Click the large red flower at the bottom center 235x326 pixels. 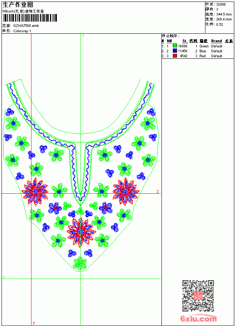tap(81, 232)
